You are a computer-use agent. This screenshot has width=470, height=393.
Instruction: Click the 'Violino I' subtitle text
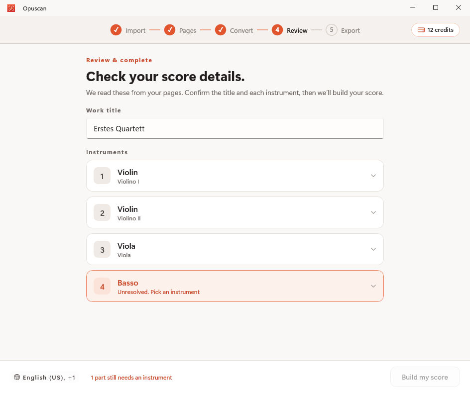[x=128, y=182]
